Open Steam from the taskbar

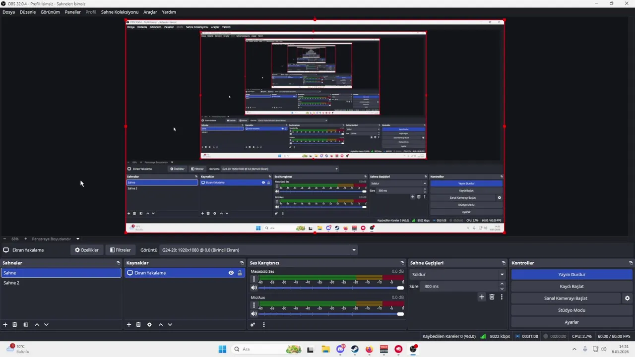355,349
